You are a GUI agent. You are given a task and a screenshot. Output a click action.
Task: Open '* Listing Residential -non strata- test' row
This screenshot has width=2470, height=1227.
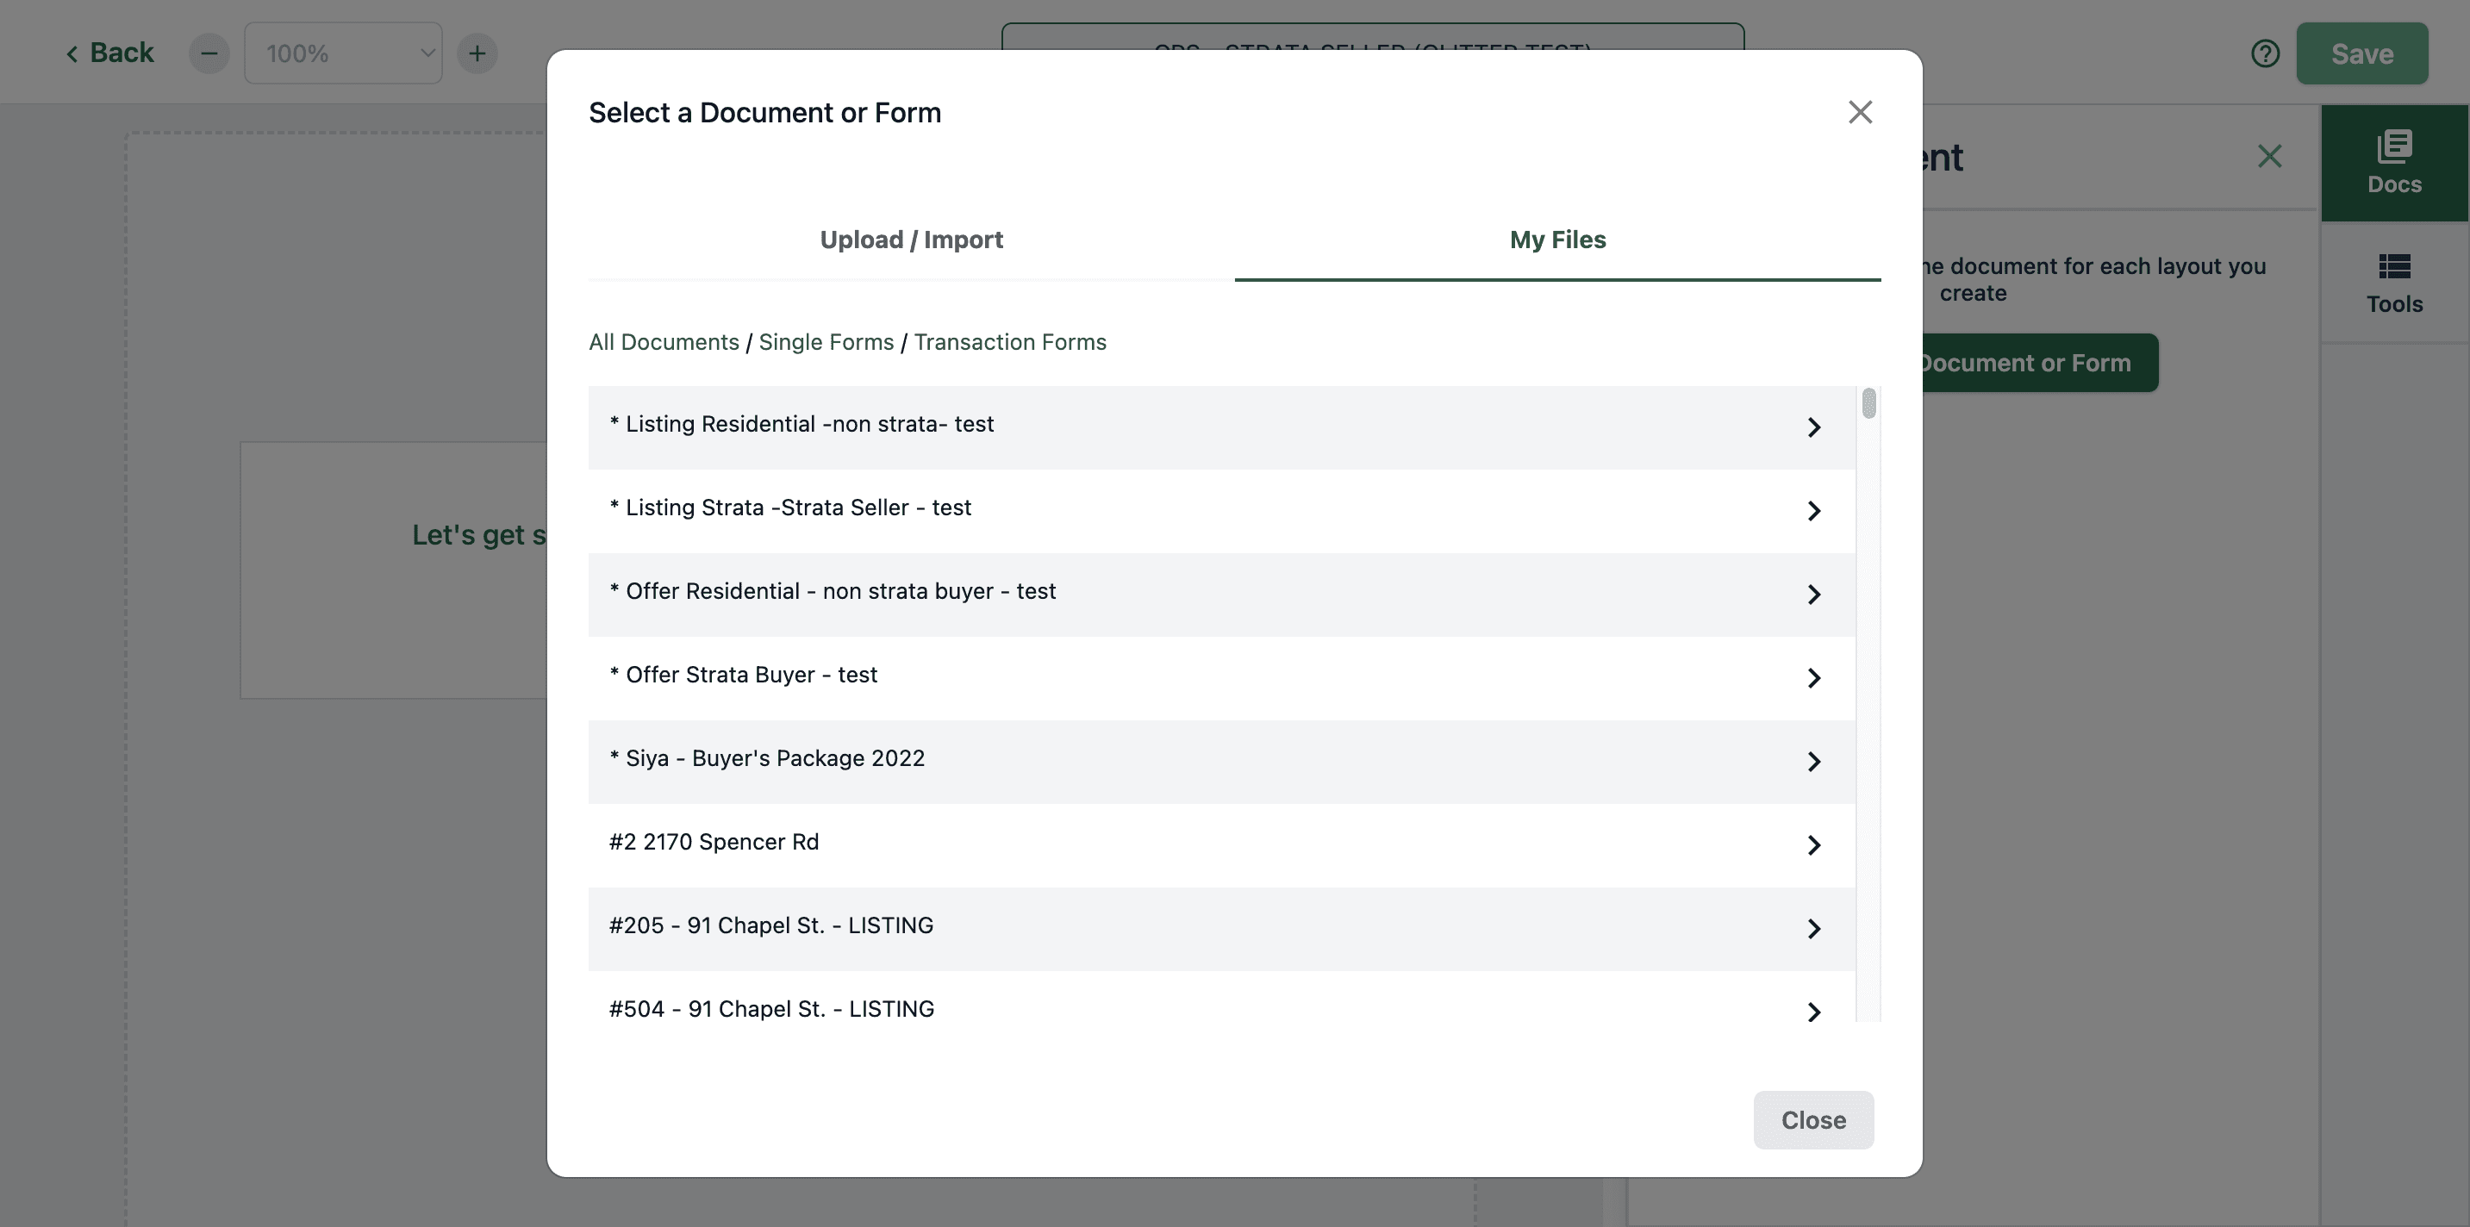point(1221,427)
